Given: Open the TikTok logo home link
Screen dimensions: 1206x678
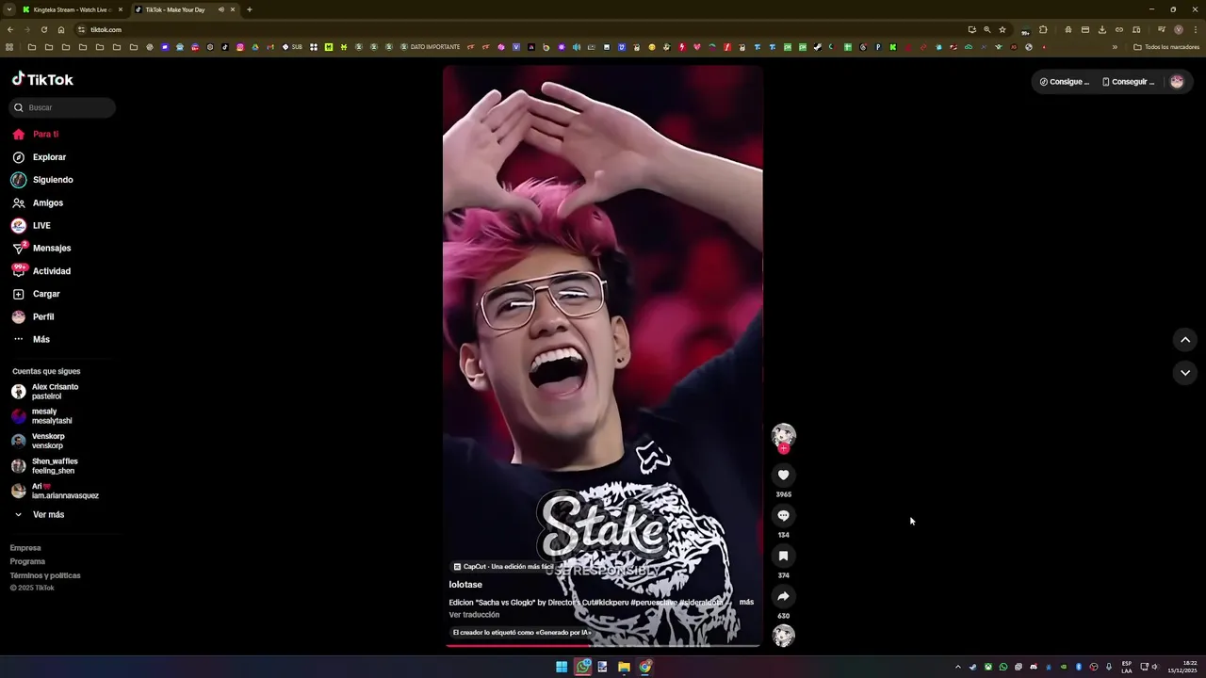Looking at the screenshot, I should point(42,79).
